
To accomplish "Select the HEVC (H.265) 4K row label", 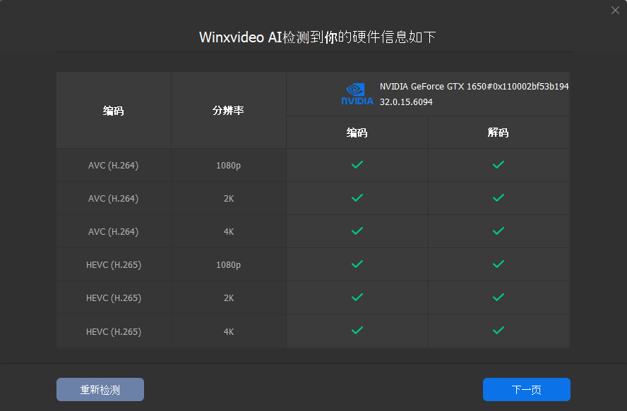I will coord(114,331).
